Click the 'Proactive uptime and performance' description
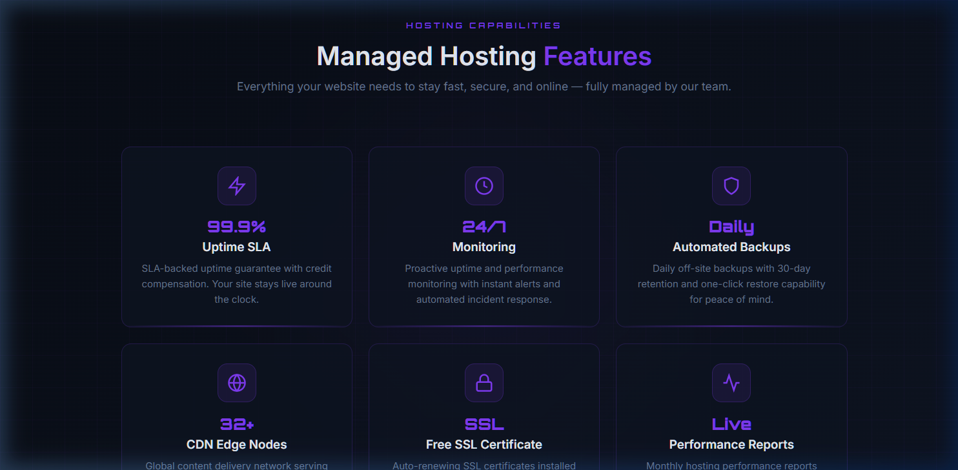Screen dimensions: 958x470 tap(484, 284)
